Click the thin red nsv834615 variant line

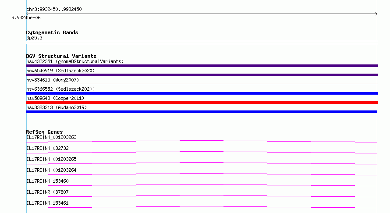202,84
